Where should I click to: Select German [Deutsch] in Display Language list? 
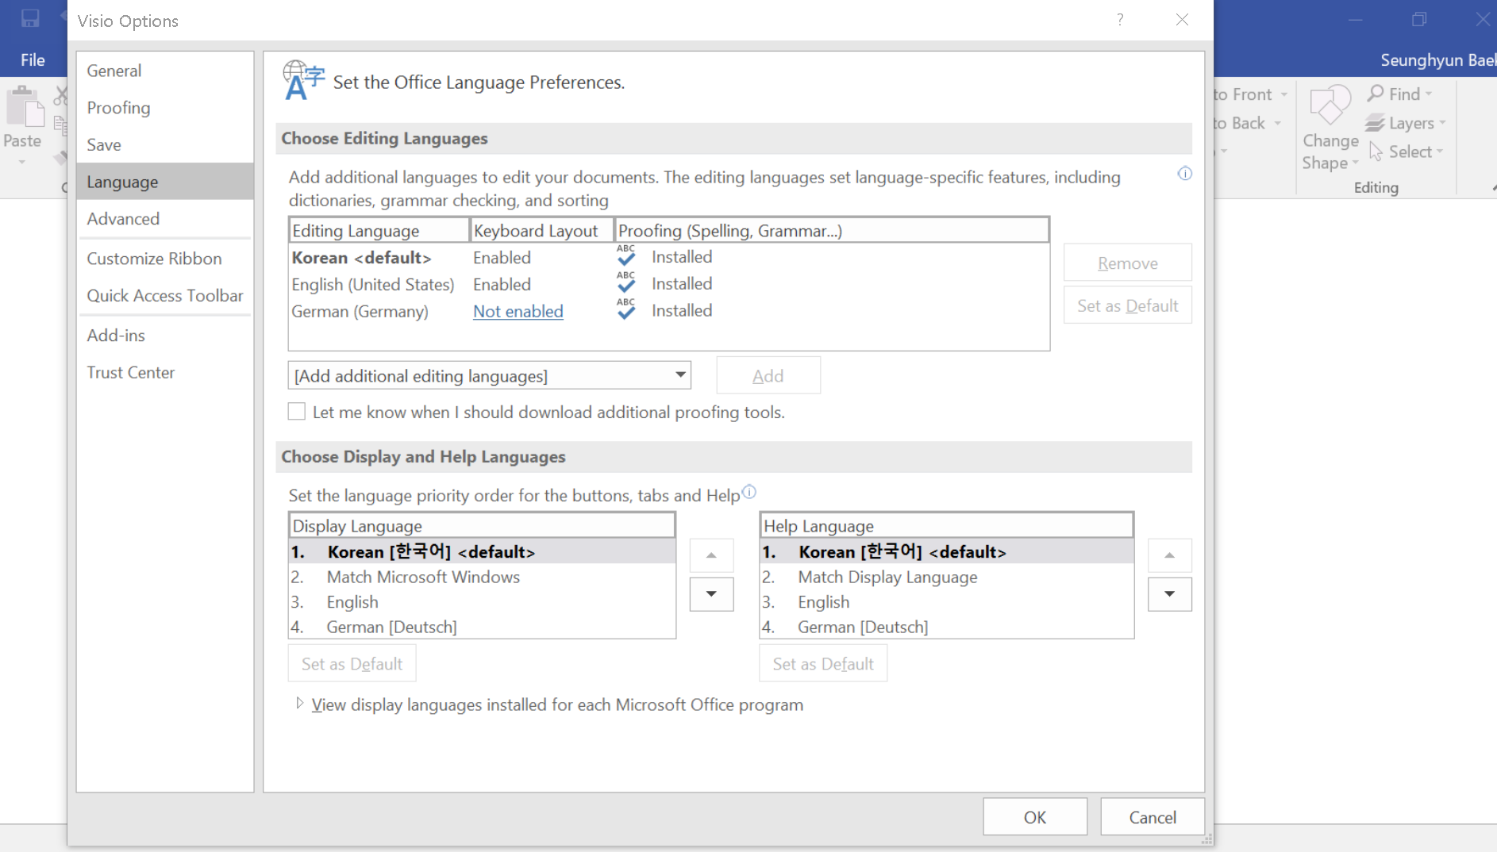point(482,627)
